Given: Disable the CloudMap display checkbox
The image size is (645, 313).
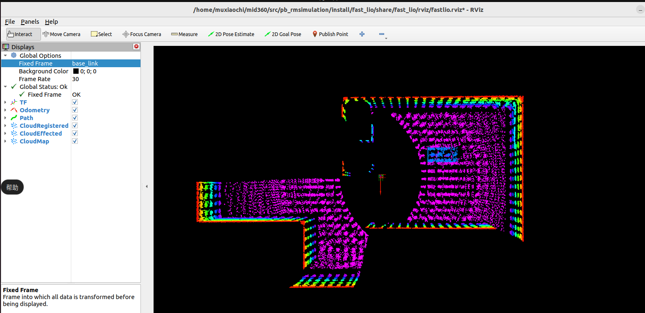Looking at the screenshot, I should click(75, 141).
